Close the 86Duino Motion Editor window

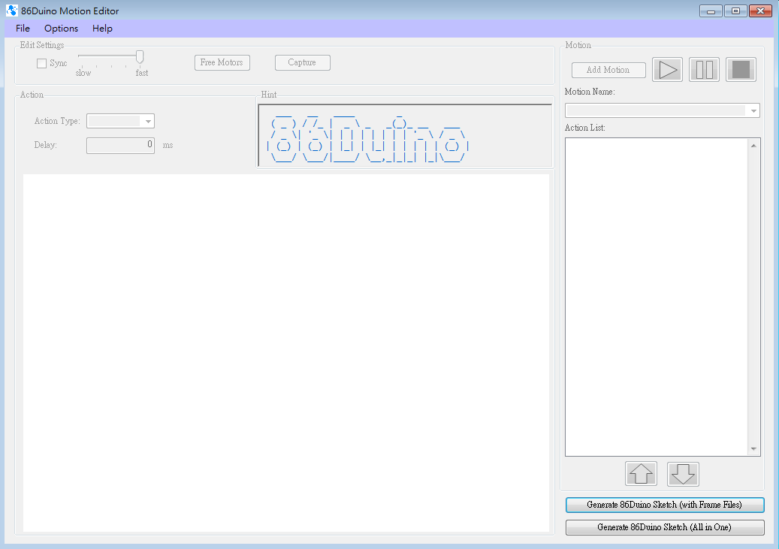(760, 11)
